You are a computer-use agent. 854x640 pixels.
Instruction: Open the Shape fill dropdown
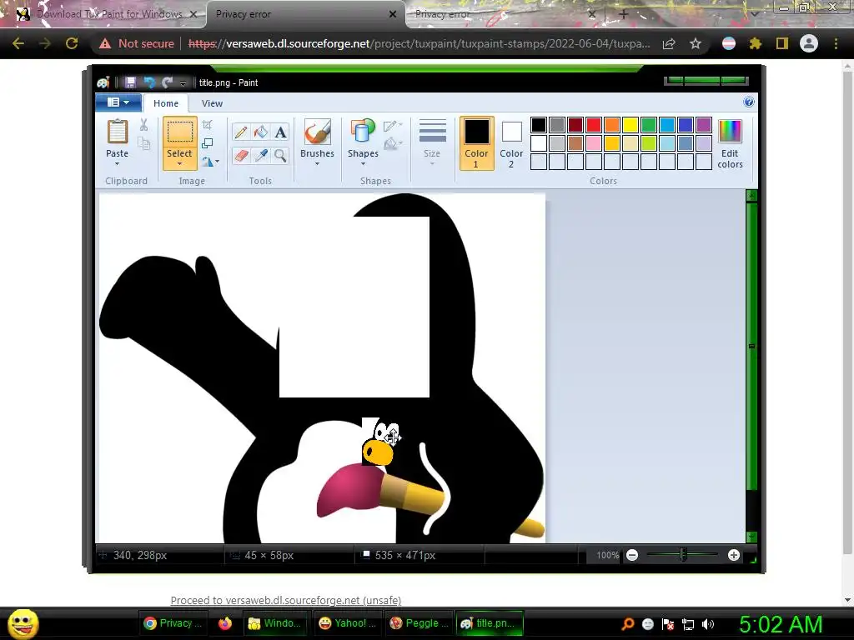coord(393,143)
